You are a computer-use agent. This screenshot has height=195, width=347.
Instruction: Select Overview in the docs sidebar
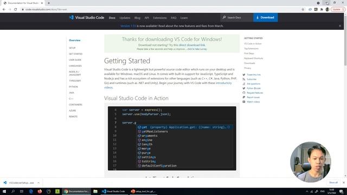[75, 40]
